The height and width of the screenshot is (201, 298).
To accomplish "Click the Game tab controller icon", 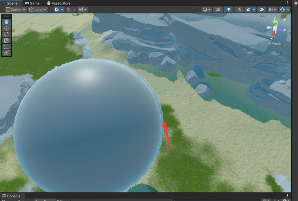I will point(27,3).
